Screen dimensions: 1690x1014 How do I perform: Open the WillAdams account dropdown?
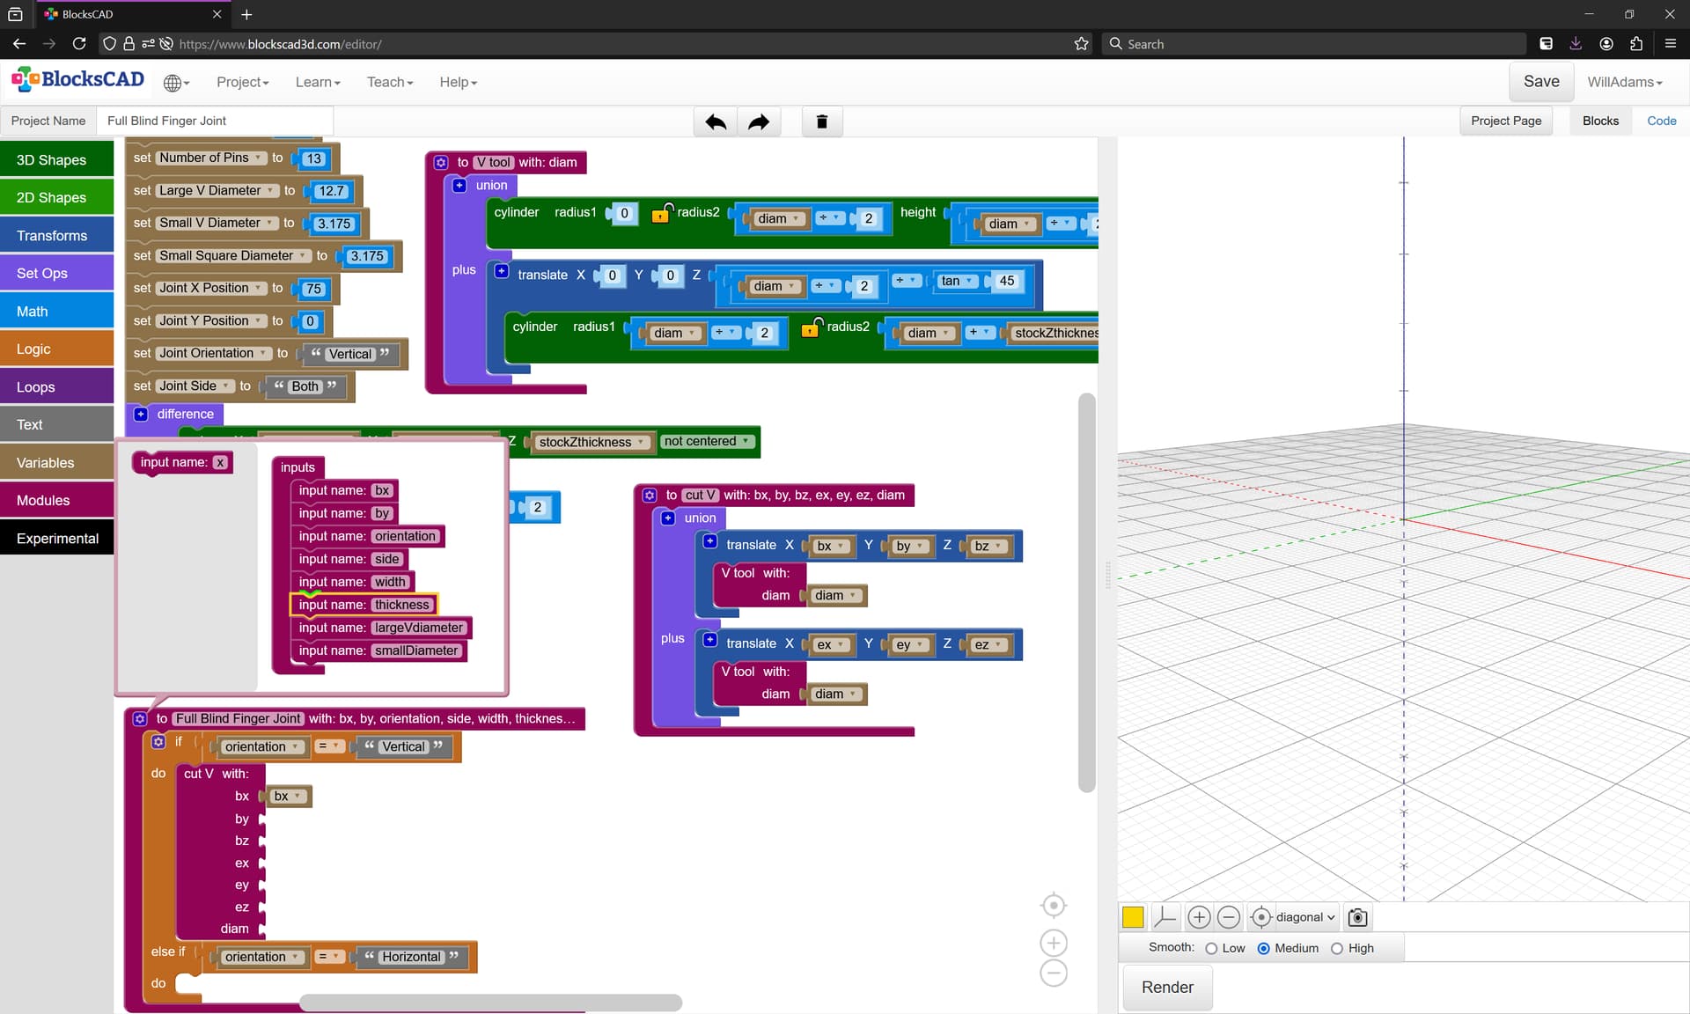coord(1625,82)
